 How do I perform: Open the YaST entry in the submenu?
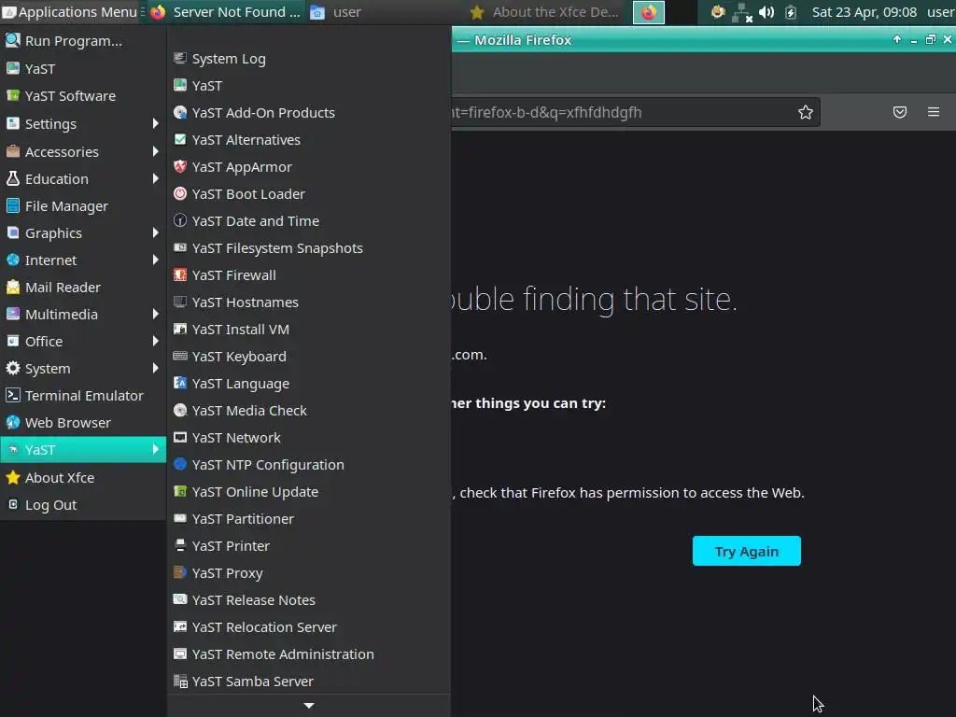[308, 85]
